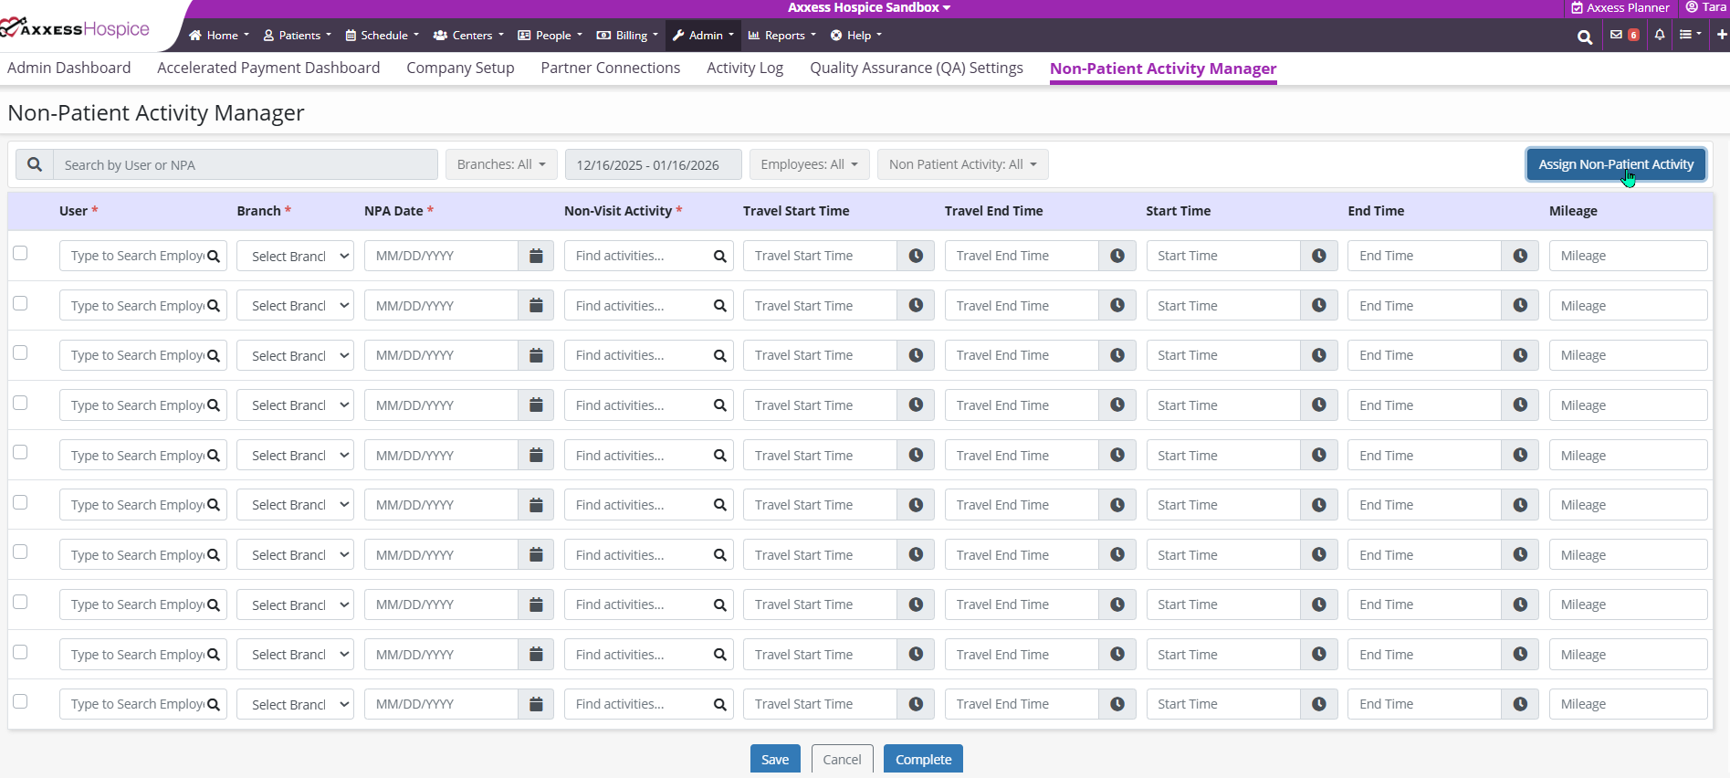Click clock icon for second row End Time

tap(1520, 306)
